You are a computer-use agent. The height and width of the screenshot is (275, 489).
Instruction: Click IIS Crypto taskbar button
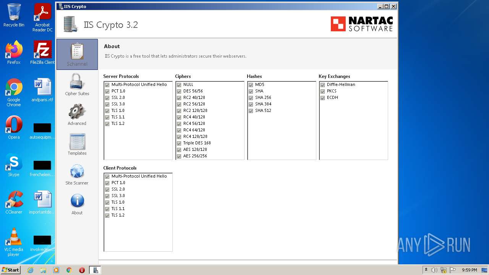95,270
